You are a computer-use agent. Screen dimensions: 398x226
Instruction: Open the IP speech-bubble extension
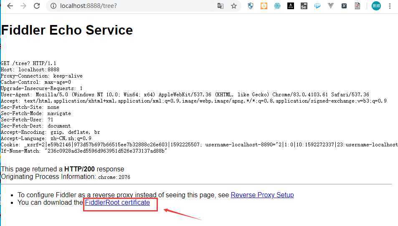coord(317,6)
